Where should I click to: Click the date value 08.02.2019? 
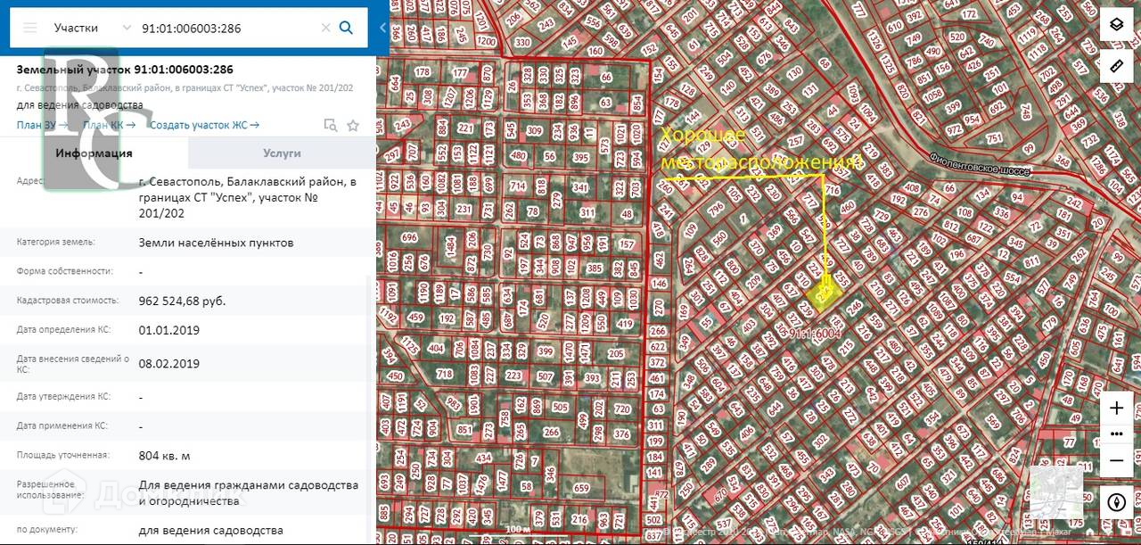(169, 363)
